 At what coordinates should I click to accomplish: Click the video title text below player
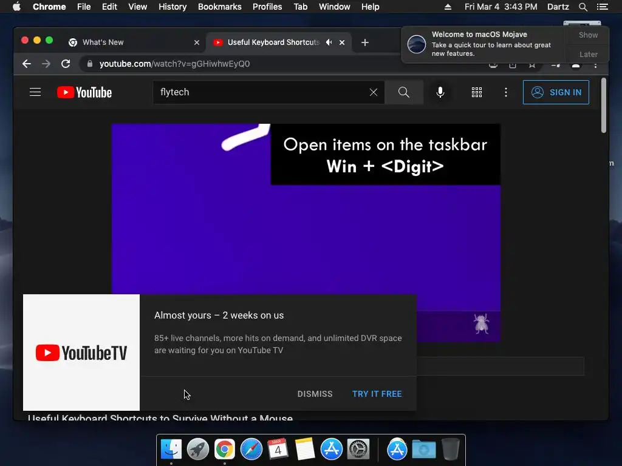click(x=160, y=417)
